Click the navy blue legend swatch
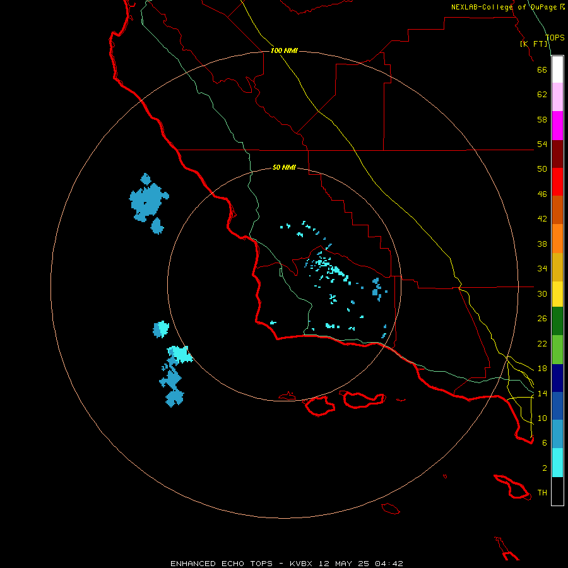568x568 pixels. [x=557, y=378]
